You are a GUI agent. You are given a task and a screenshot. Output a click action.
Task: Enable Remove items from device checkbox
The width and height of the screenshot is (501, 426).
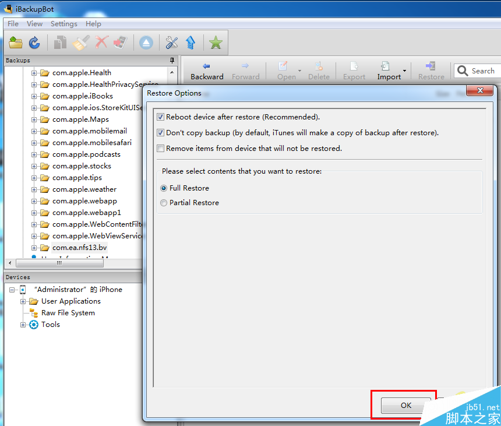(160, 148)
